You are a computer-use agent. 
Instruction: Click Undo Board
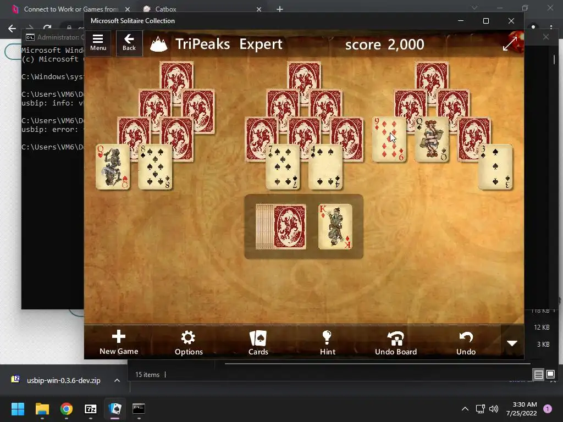396,342
